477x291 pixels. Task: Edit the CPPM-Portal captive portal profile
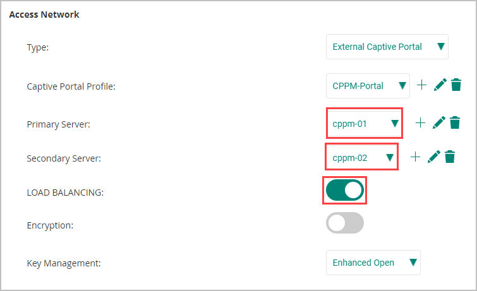coord(440,85)
